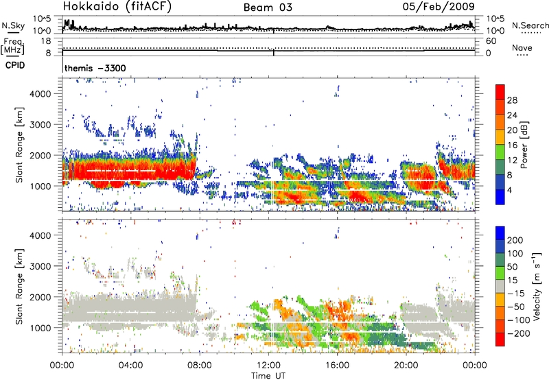Viewport: 549px width, 380px height.
Task: Pick the blue below-4 dB Power colorbar segment
Action: 500,198
